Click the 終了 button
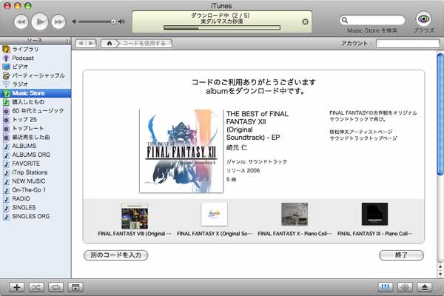444x296 pixels. [401, 255]
